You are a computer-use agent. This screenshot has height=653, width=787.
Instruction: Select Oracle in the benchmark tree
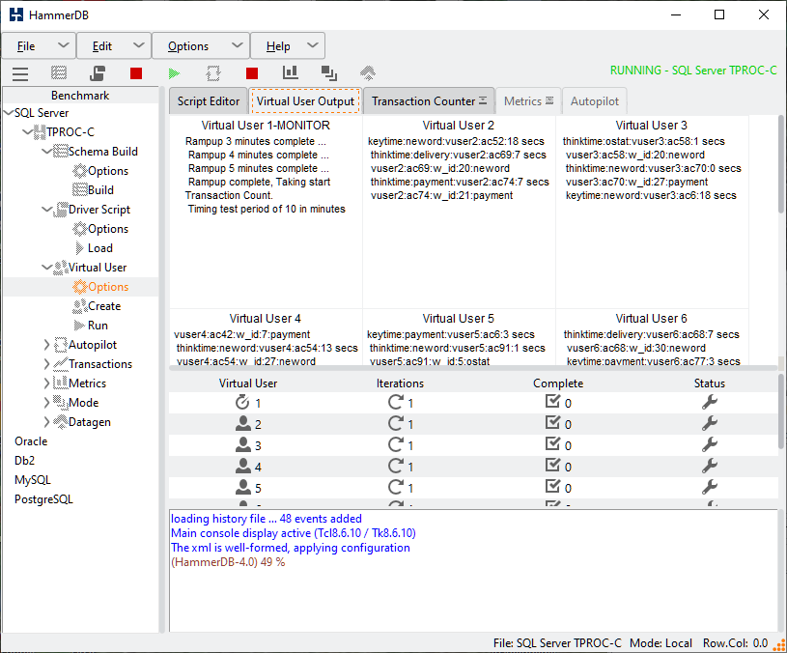[x=31, y=441]
